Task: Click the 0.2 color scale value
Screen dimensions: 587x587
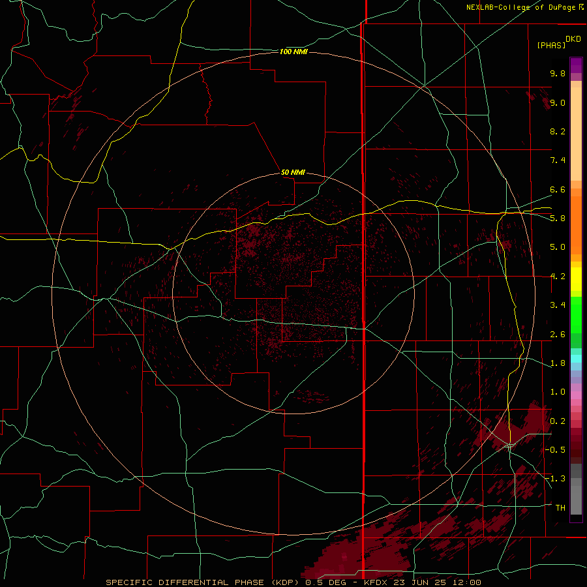Action: [558, 421]
